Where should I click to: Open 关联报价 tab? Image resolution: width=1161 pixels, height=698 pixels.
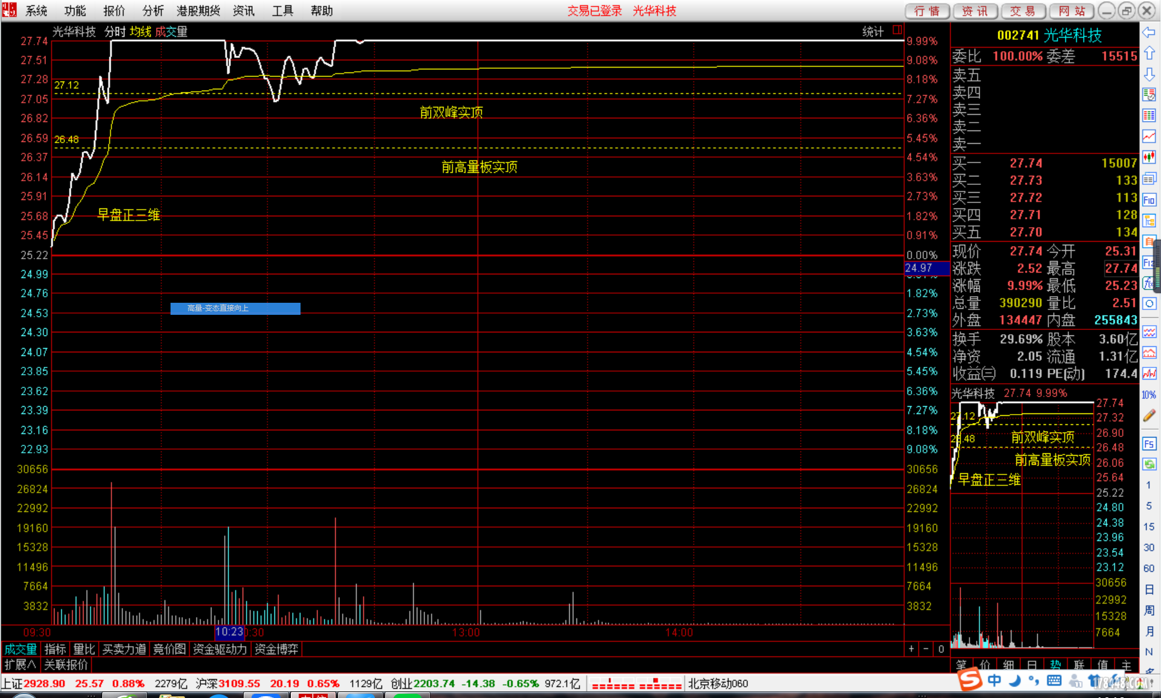(x=66, y=665)
